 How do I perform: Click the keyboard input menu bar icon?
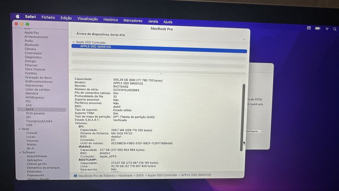309,28
